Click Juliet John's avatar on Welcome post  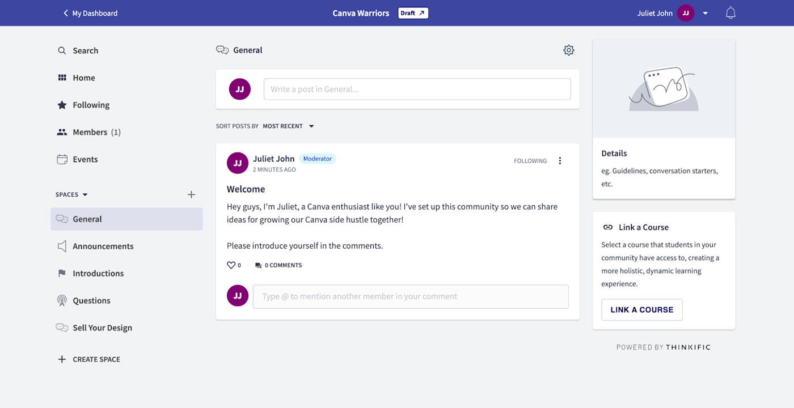(x=238, y=163)
